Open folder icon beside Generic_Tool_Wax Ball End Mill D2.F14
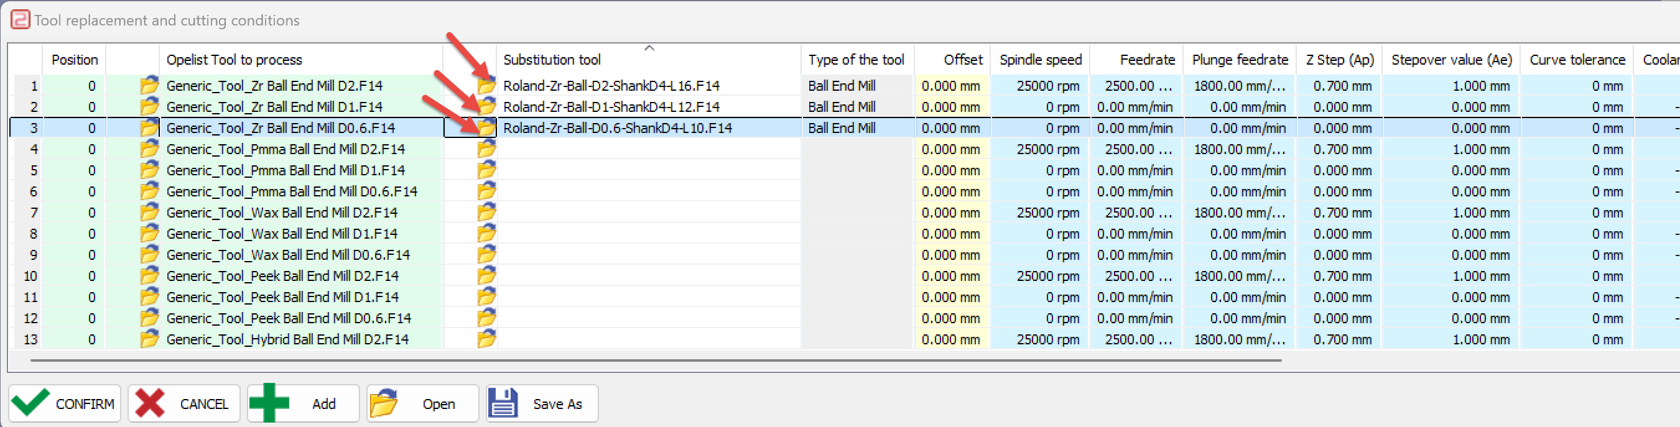Viewport: 1680px width, 427px height. (x=149, y=213)
